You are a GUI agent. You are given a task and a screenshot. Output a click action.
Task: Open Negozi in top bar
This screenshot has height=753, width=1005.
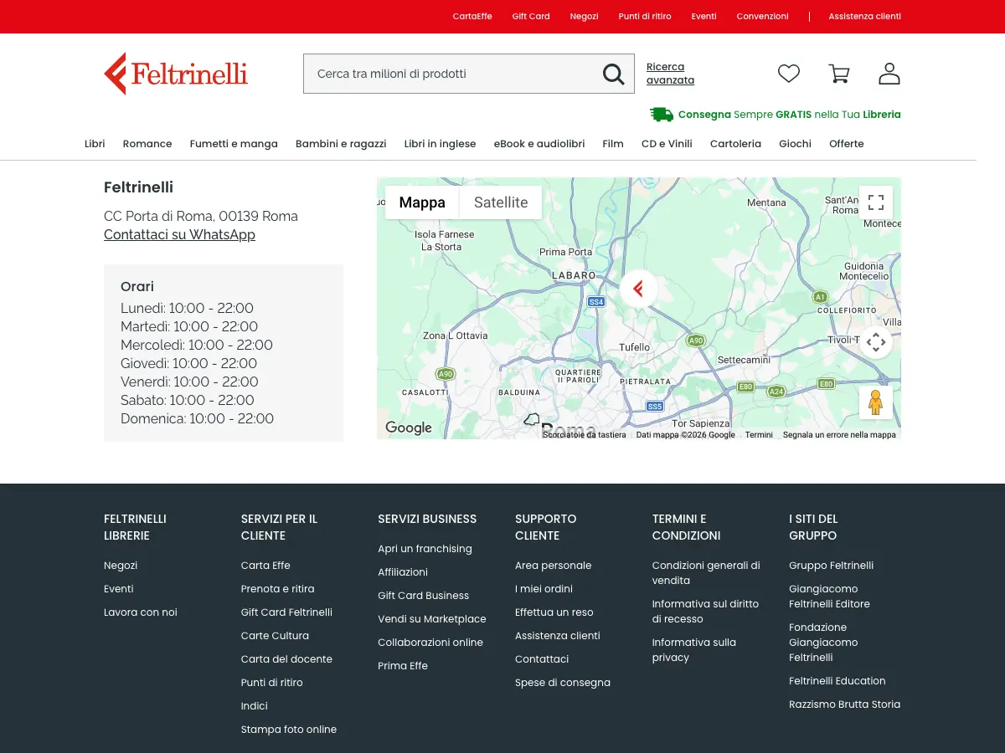point(585,17)
